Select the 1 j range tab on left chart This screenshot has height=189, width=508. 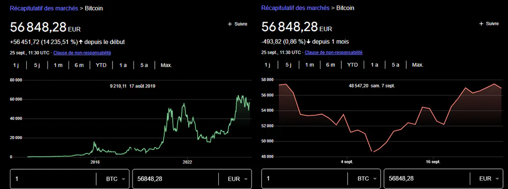(16, 65)
